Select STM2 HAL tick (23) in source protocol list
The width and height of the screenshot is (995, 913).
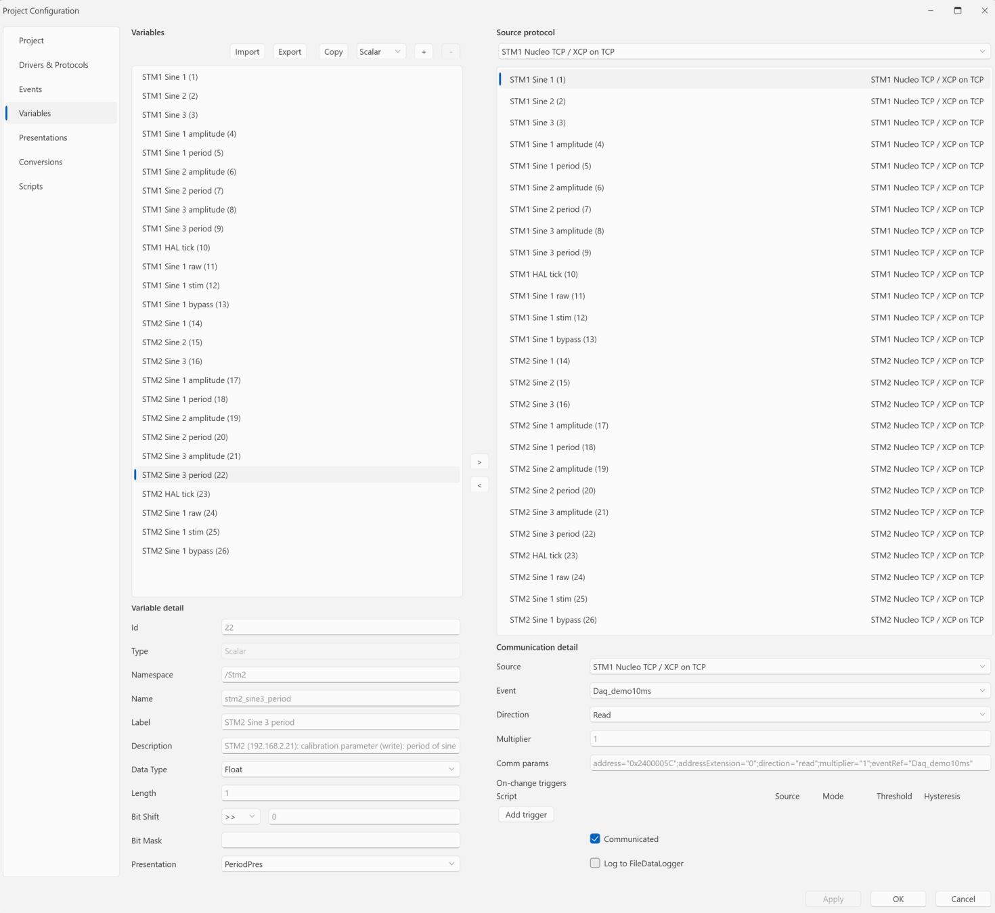coord(745,556)
